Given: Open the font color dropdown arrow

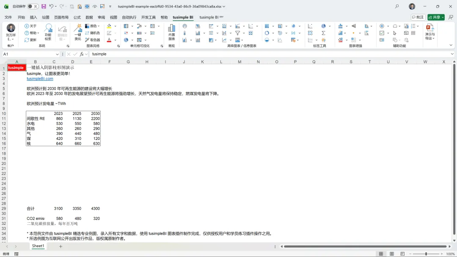Looking at the screenshot, I should 115,40.
